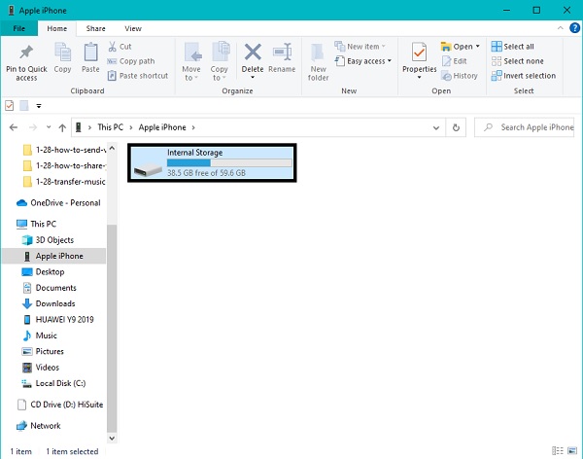This screenshot has height=459, width=583.
Task: Expand the Delete options arrow
Action: [253, 78]
